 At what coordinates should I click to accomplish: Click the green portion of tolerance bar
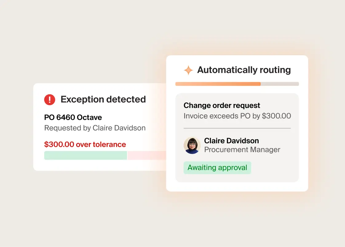coord(85,155)
